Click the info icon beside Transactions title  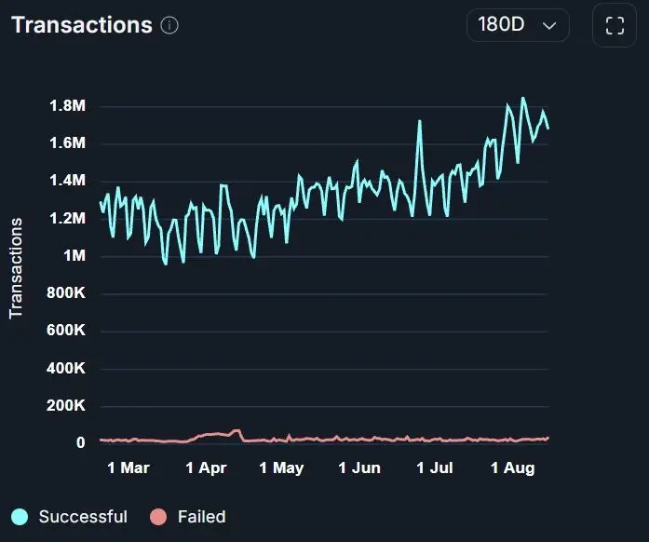[x=169, y=25]
